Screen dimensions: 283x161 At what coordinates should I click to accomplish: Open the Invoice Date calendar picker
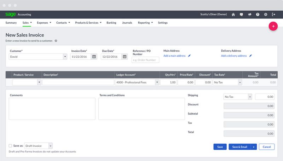click(x=94, y=57)
